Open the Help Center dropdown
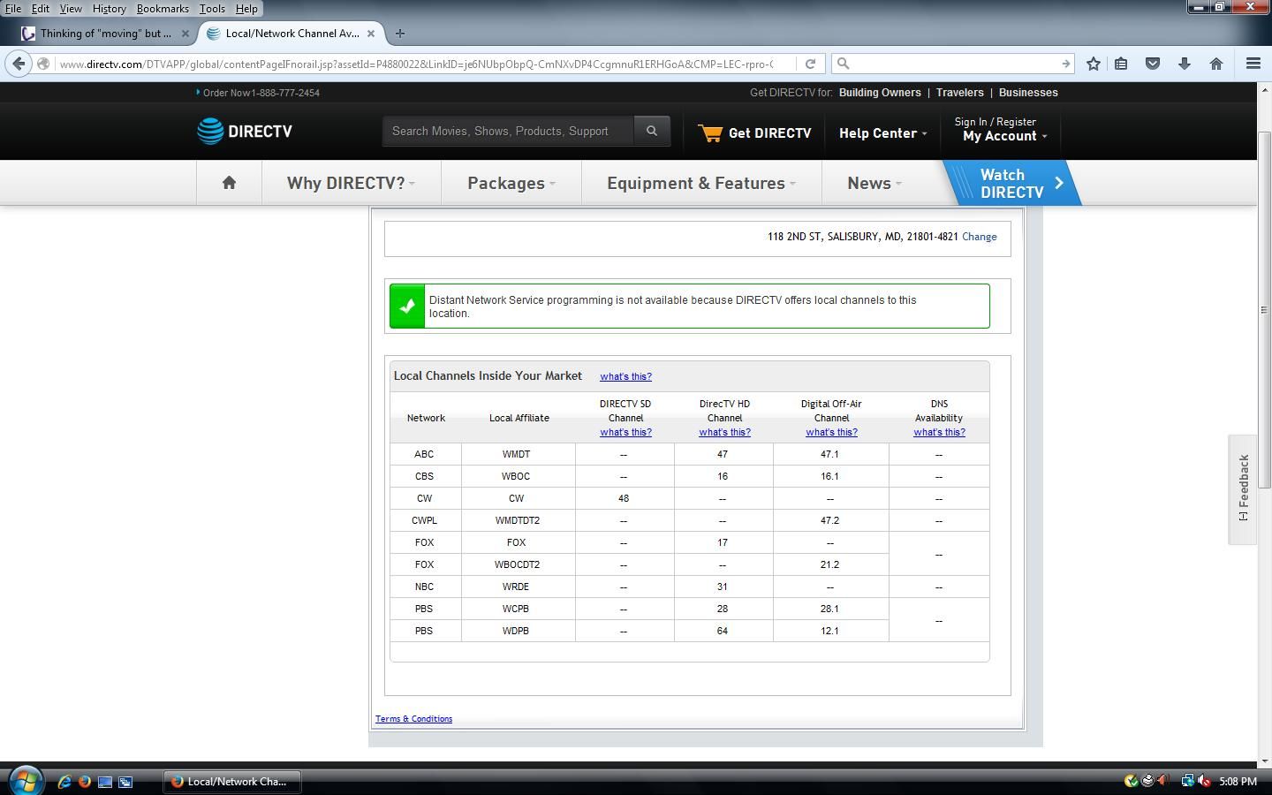The image size is (1272, 795). [882, 133]
